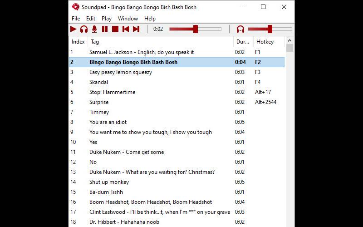Sort list by the Tag column header
The image size is (363, 227).
pyautogui.click(x=161, y=42)
